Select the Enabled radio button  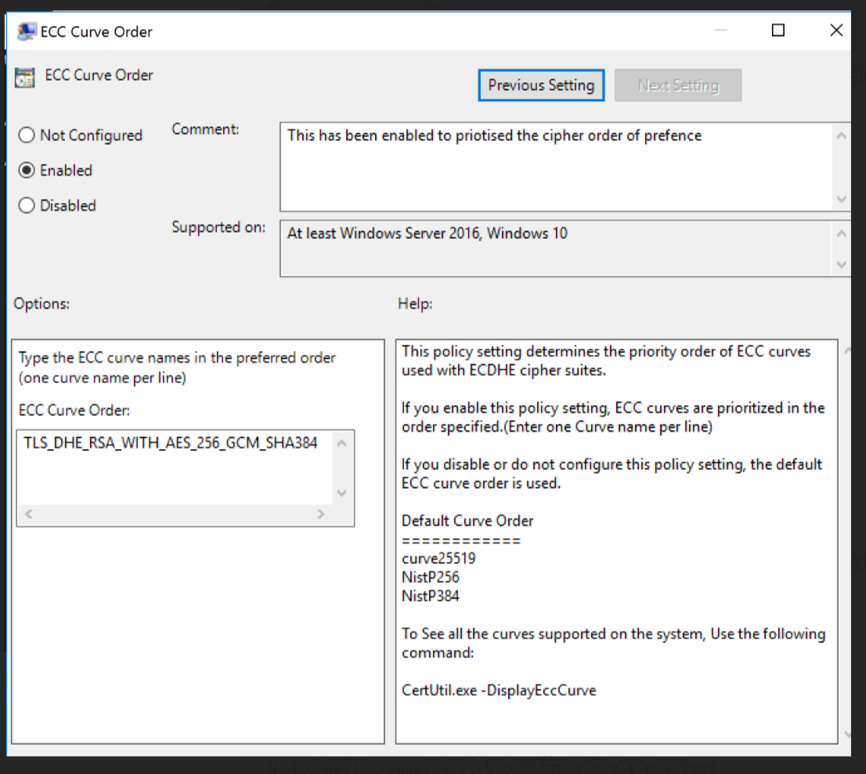[27, 171]
